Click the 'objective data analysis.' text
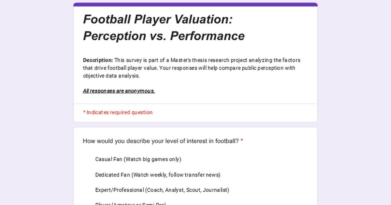Viewport: 391px width, 205px height. coord(111,76)
